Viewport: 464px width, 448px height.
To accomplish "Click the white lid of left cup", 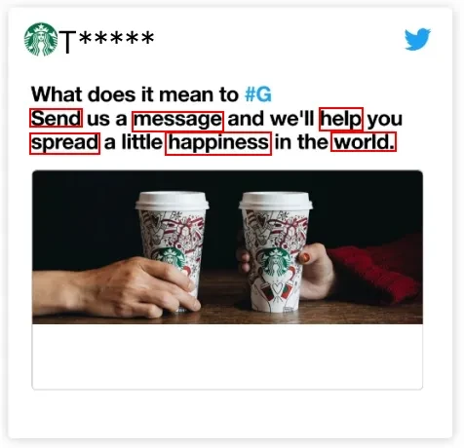I will pyautogui.click(x=172, y=201).
